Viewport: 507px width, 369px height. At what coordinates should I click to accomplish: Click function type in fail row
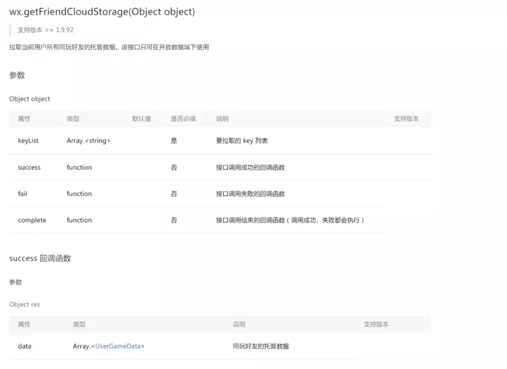(79, 193)
